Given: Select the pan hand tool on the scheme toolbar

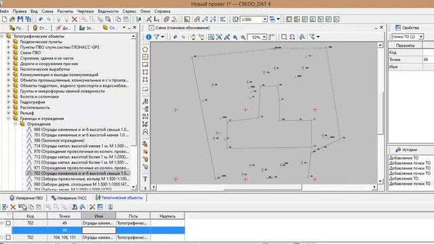Looking at the screenshot, I should click(193, 37).
